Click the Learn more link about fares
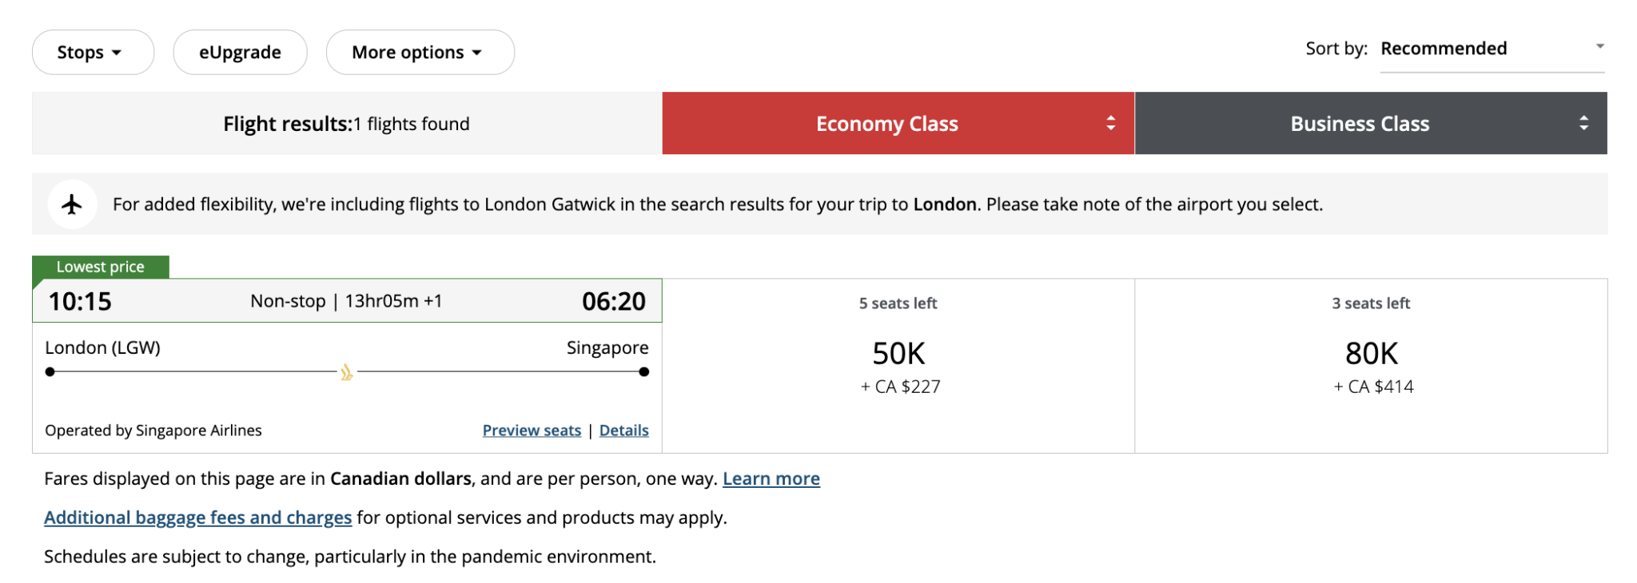The height and width of the screenshot is (583, 1637). 771,478
